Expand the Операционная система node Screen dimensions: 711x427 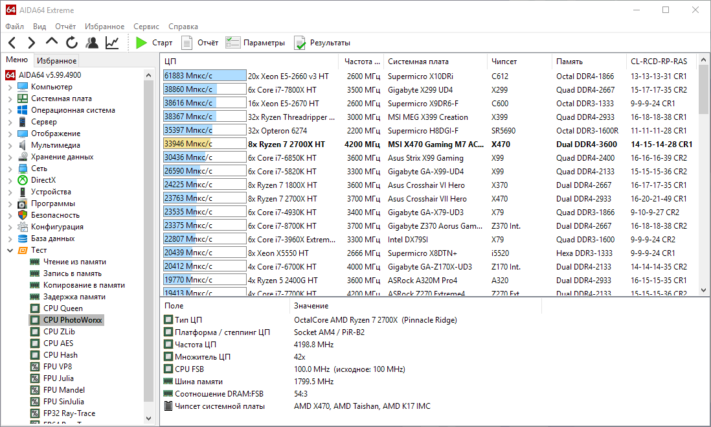pos(10,110)
